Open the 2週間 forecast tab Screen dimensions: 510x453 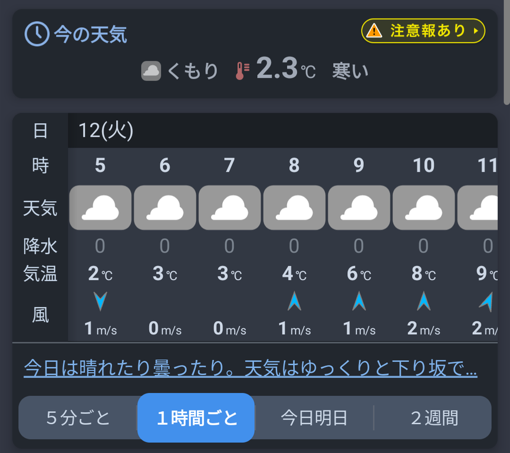coord(433,418)
